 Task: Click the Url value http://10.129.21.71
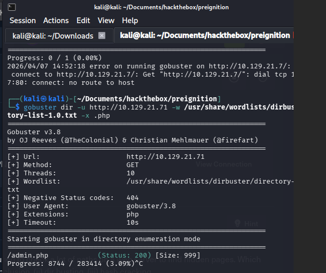pyautogui.click(x=166, y=157)
